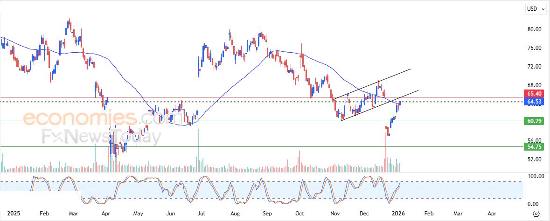Select the blue 64.53 current price label
The height and width of the screenshot is (221, 550).
[534, 102]
